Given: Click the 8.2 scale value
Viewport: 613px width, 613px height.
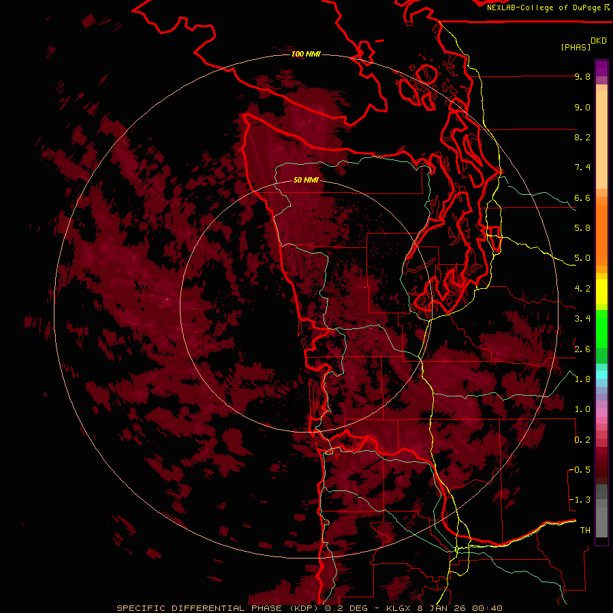Looking at the screenshot, I should click(582, 137).
